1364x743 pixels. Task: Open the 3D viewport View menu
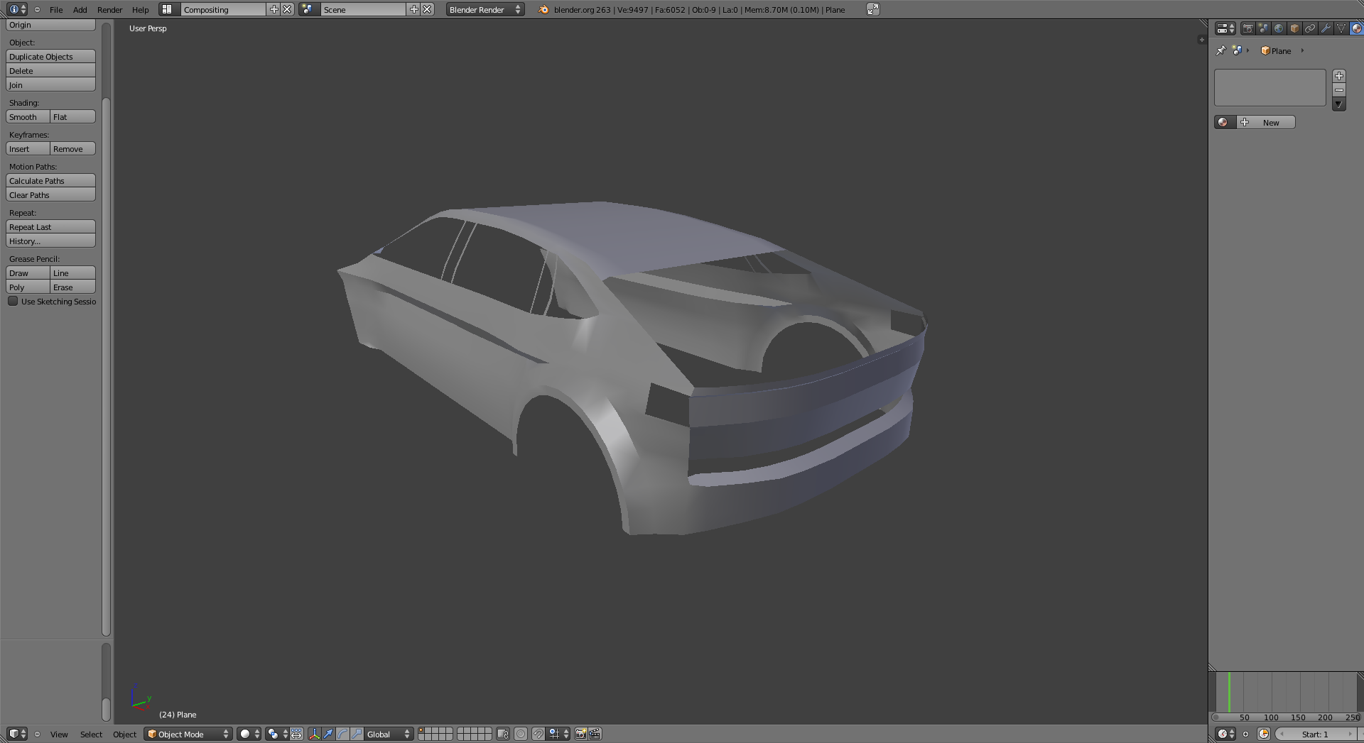59,734
